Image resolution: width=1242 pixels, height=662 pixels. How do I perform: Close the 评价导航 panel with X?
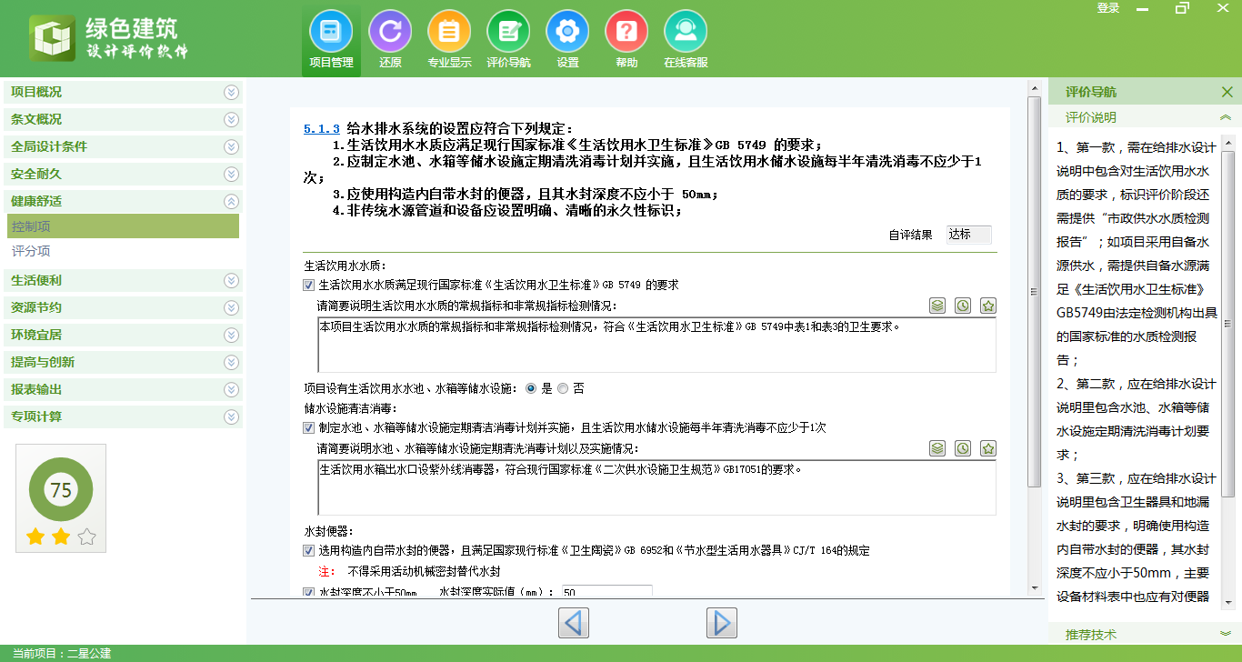click(x=1227, y=92)
